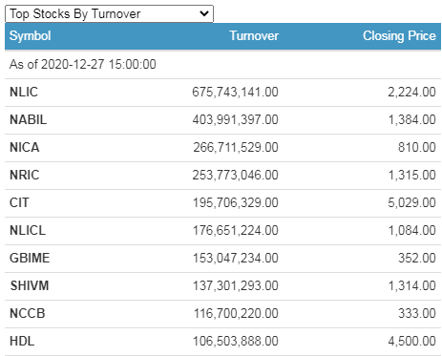Open the NLIC stock symbol

pyautogui.click(x=24, y=93)
